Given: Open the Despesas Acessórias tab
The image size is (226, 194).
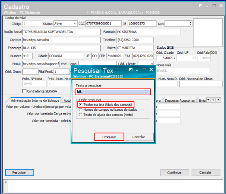Looking at the screenshot, I should pos(180,100).
